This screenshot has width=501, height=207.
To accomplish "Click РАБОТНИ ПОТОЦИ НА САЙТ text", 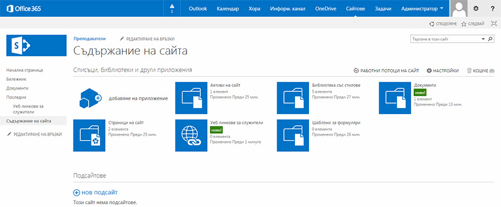I will pos(390,71).
